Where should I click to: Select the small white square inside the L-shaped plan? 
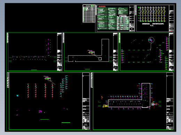(100, 59)
